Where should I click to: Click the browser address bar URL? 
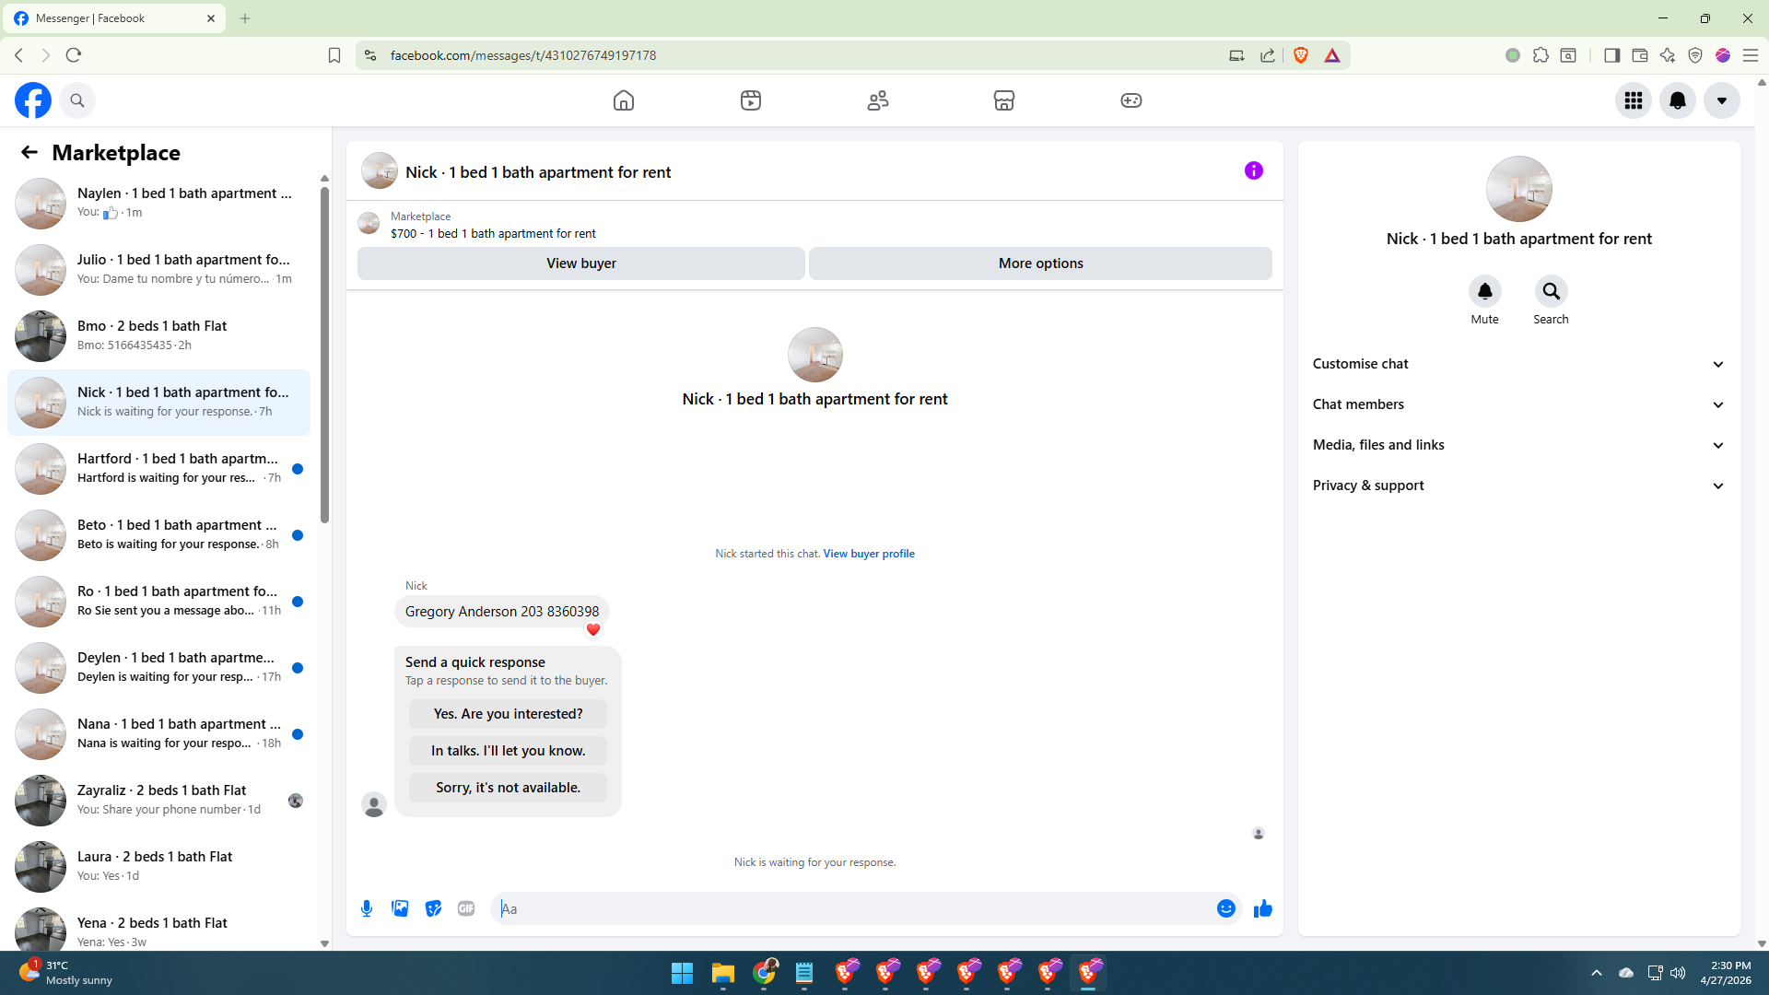click(x=523, y=55)
